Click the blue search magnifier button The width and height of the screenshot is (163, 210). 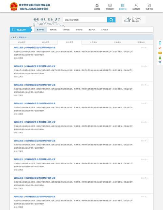[x=111, y=20]
